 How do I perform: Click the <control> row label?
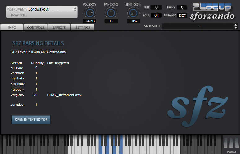point(18,73)
